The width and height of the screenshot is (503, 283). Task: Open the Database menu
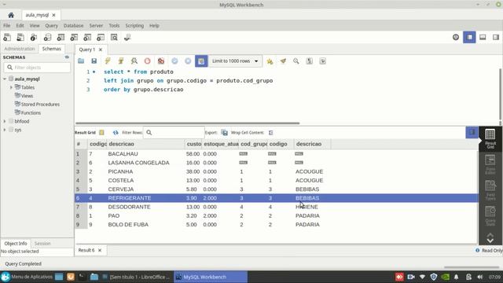(73, 26)
